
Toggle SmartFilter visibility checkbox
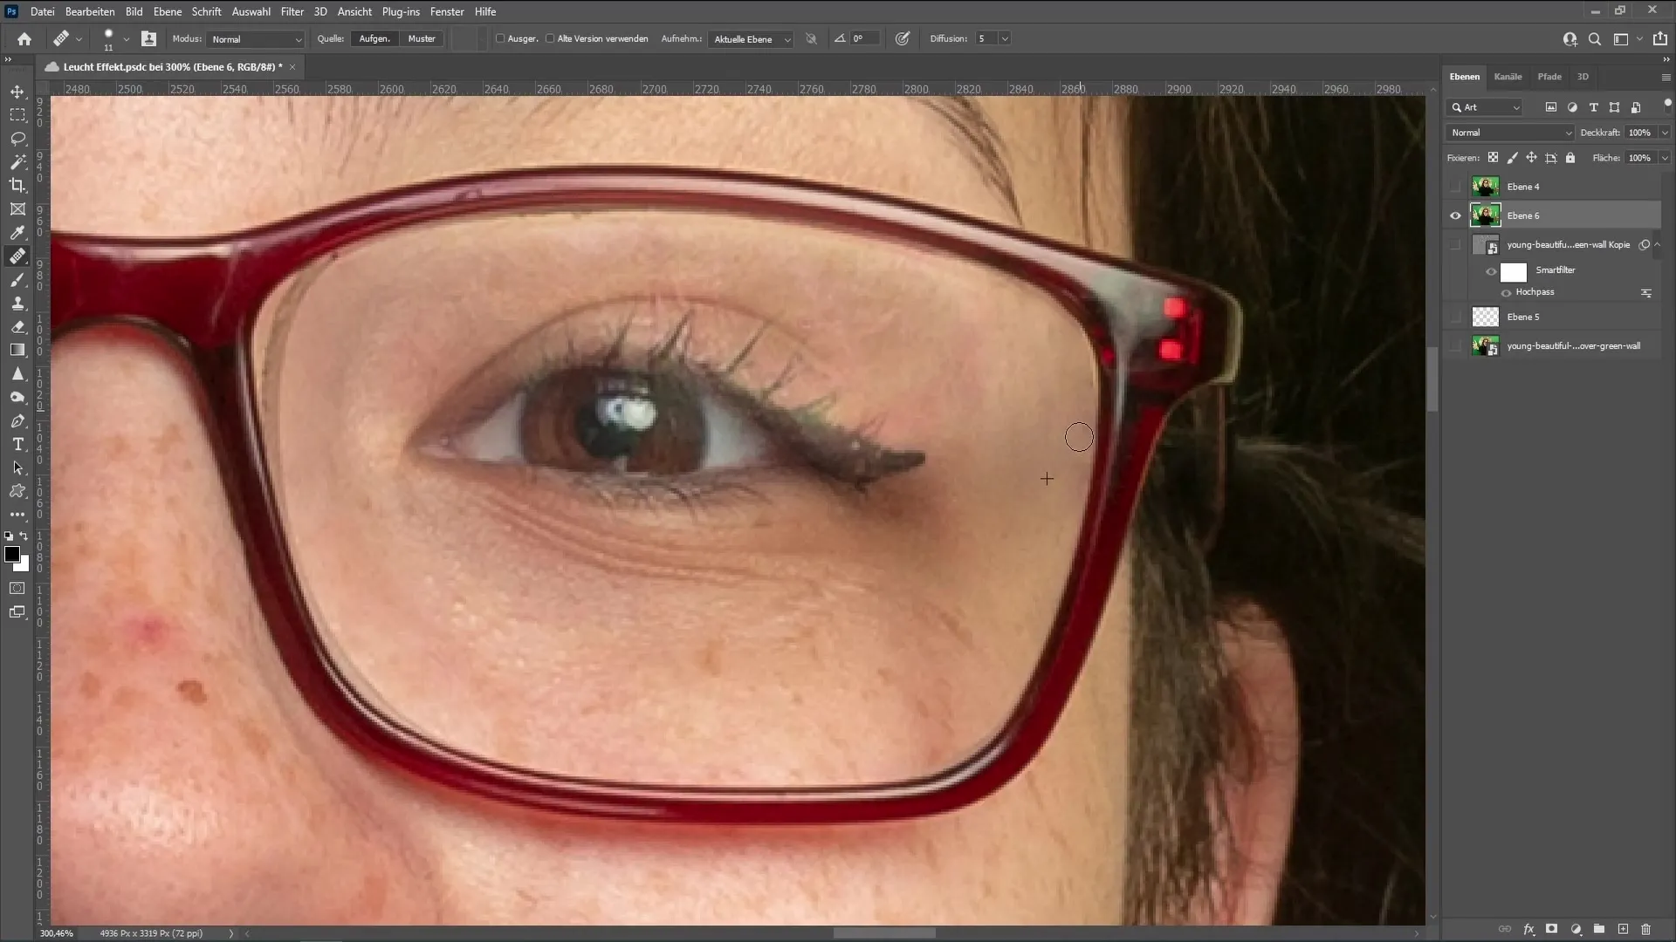click(1491, 270)
